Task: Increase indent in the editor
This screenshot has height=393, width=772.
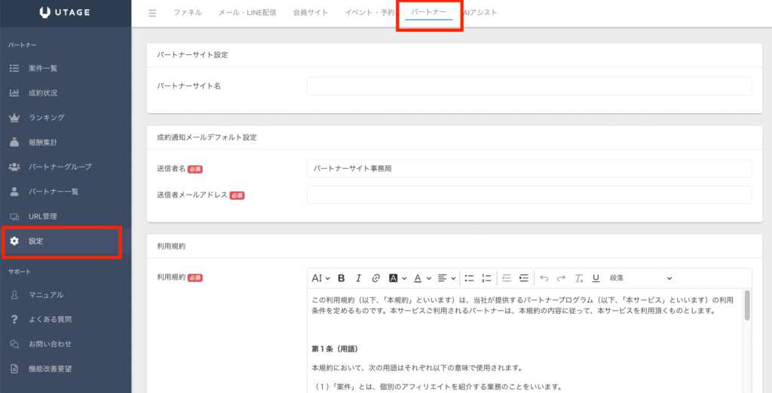Action: click(524, 278)
